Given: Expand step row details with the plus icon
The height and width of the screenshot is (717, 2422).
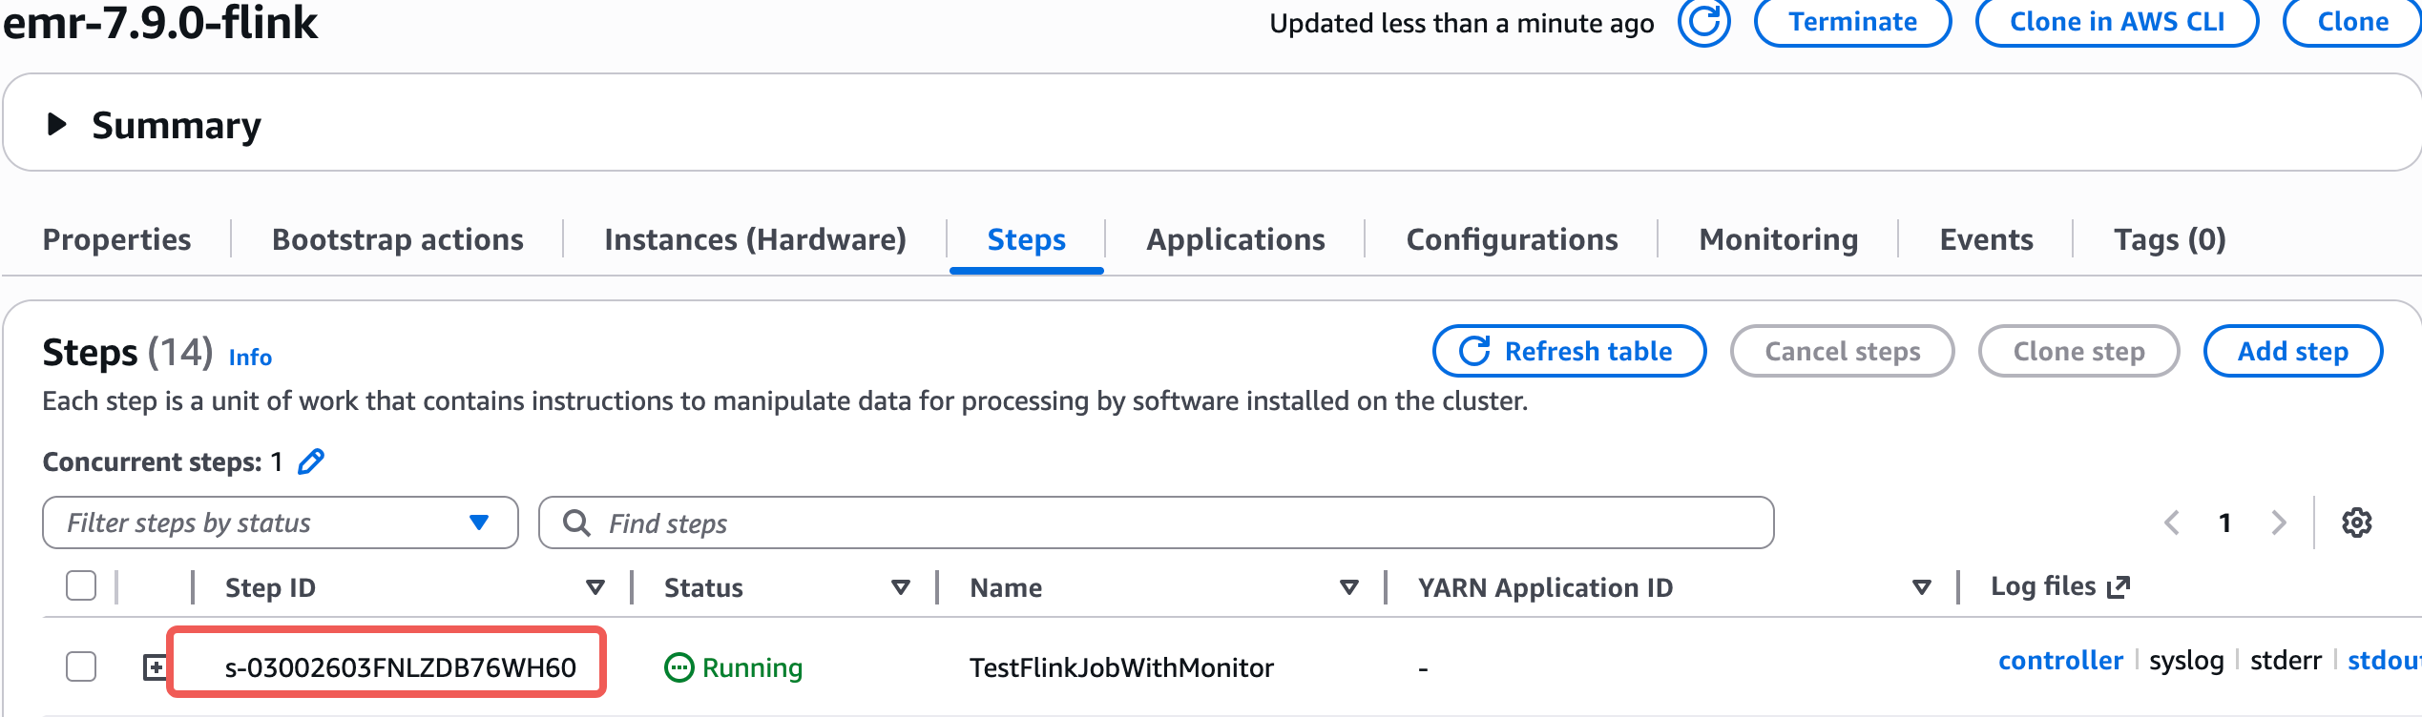Looking at the screenshot, I should coord(154,667).
